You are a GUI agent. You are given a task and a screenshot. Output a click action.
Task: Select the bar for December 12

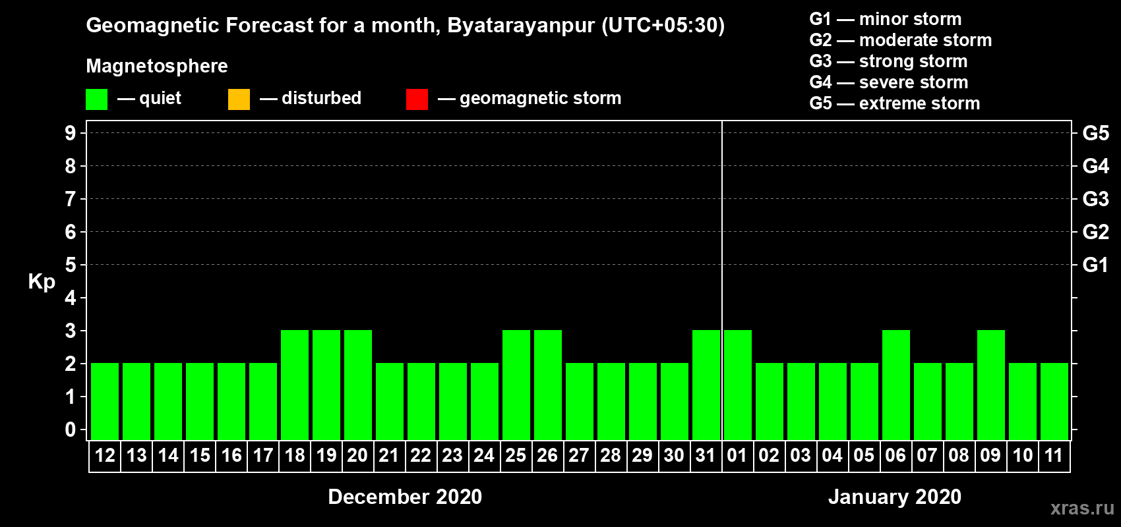105,401
